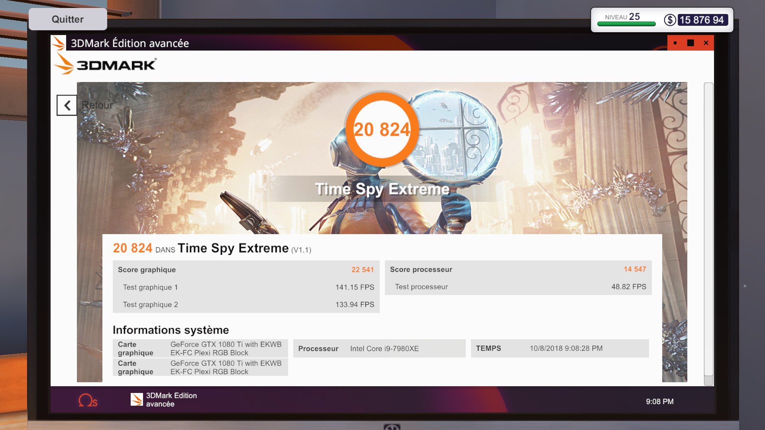This screenshot has width=765, height=430.
Task: Close the 3DMark Édition avancée window
Action: point(706,43)
